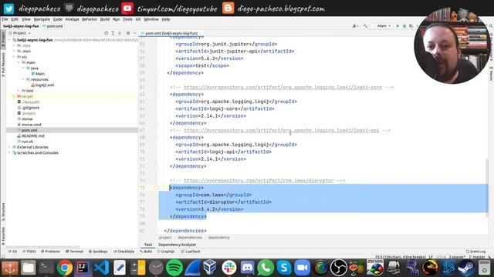Screen dimensions: 494x277
Task: Switch to Dependency Analyzer tab
Action: coord(177,245)
